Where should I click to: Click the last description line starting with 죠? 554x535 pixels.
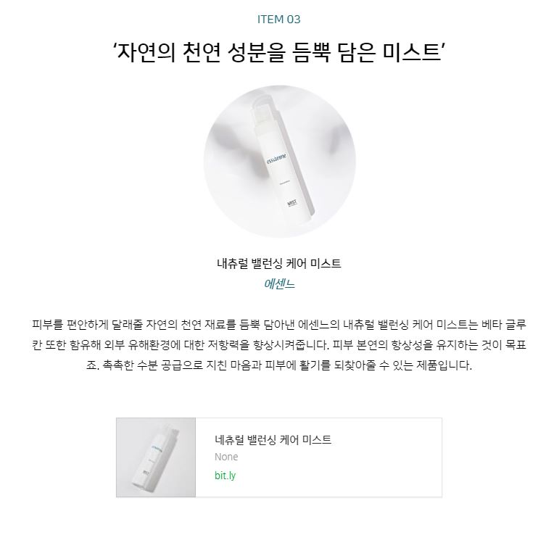pyautogui.click(x=279, y=365)
